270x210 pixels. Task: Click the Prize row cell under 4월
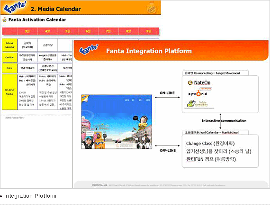[x=47, y=68]
